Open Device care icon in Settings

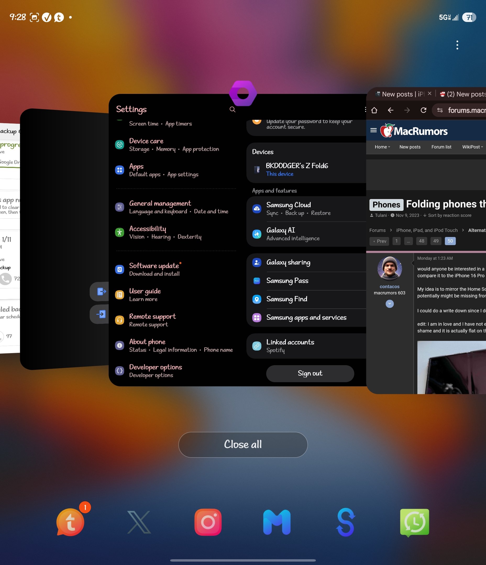120,145
